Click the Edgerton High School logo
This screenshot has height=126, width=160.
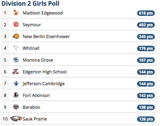[x=16, y=71]
